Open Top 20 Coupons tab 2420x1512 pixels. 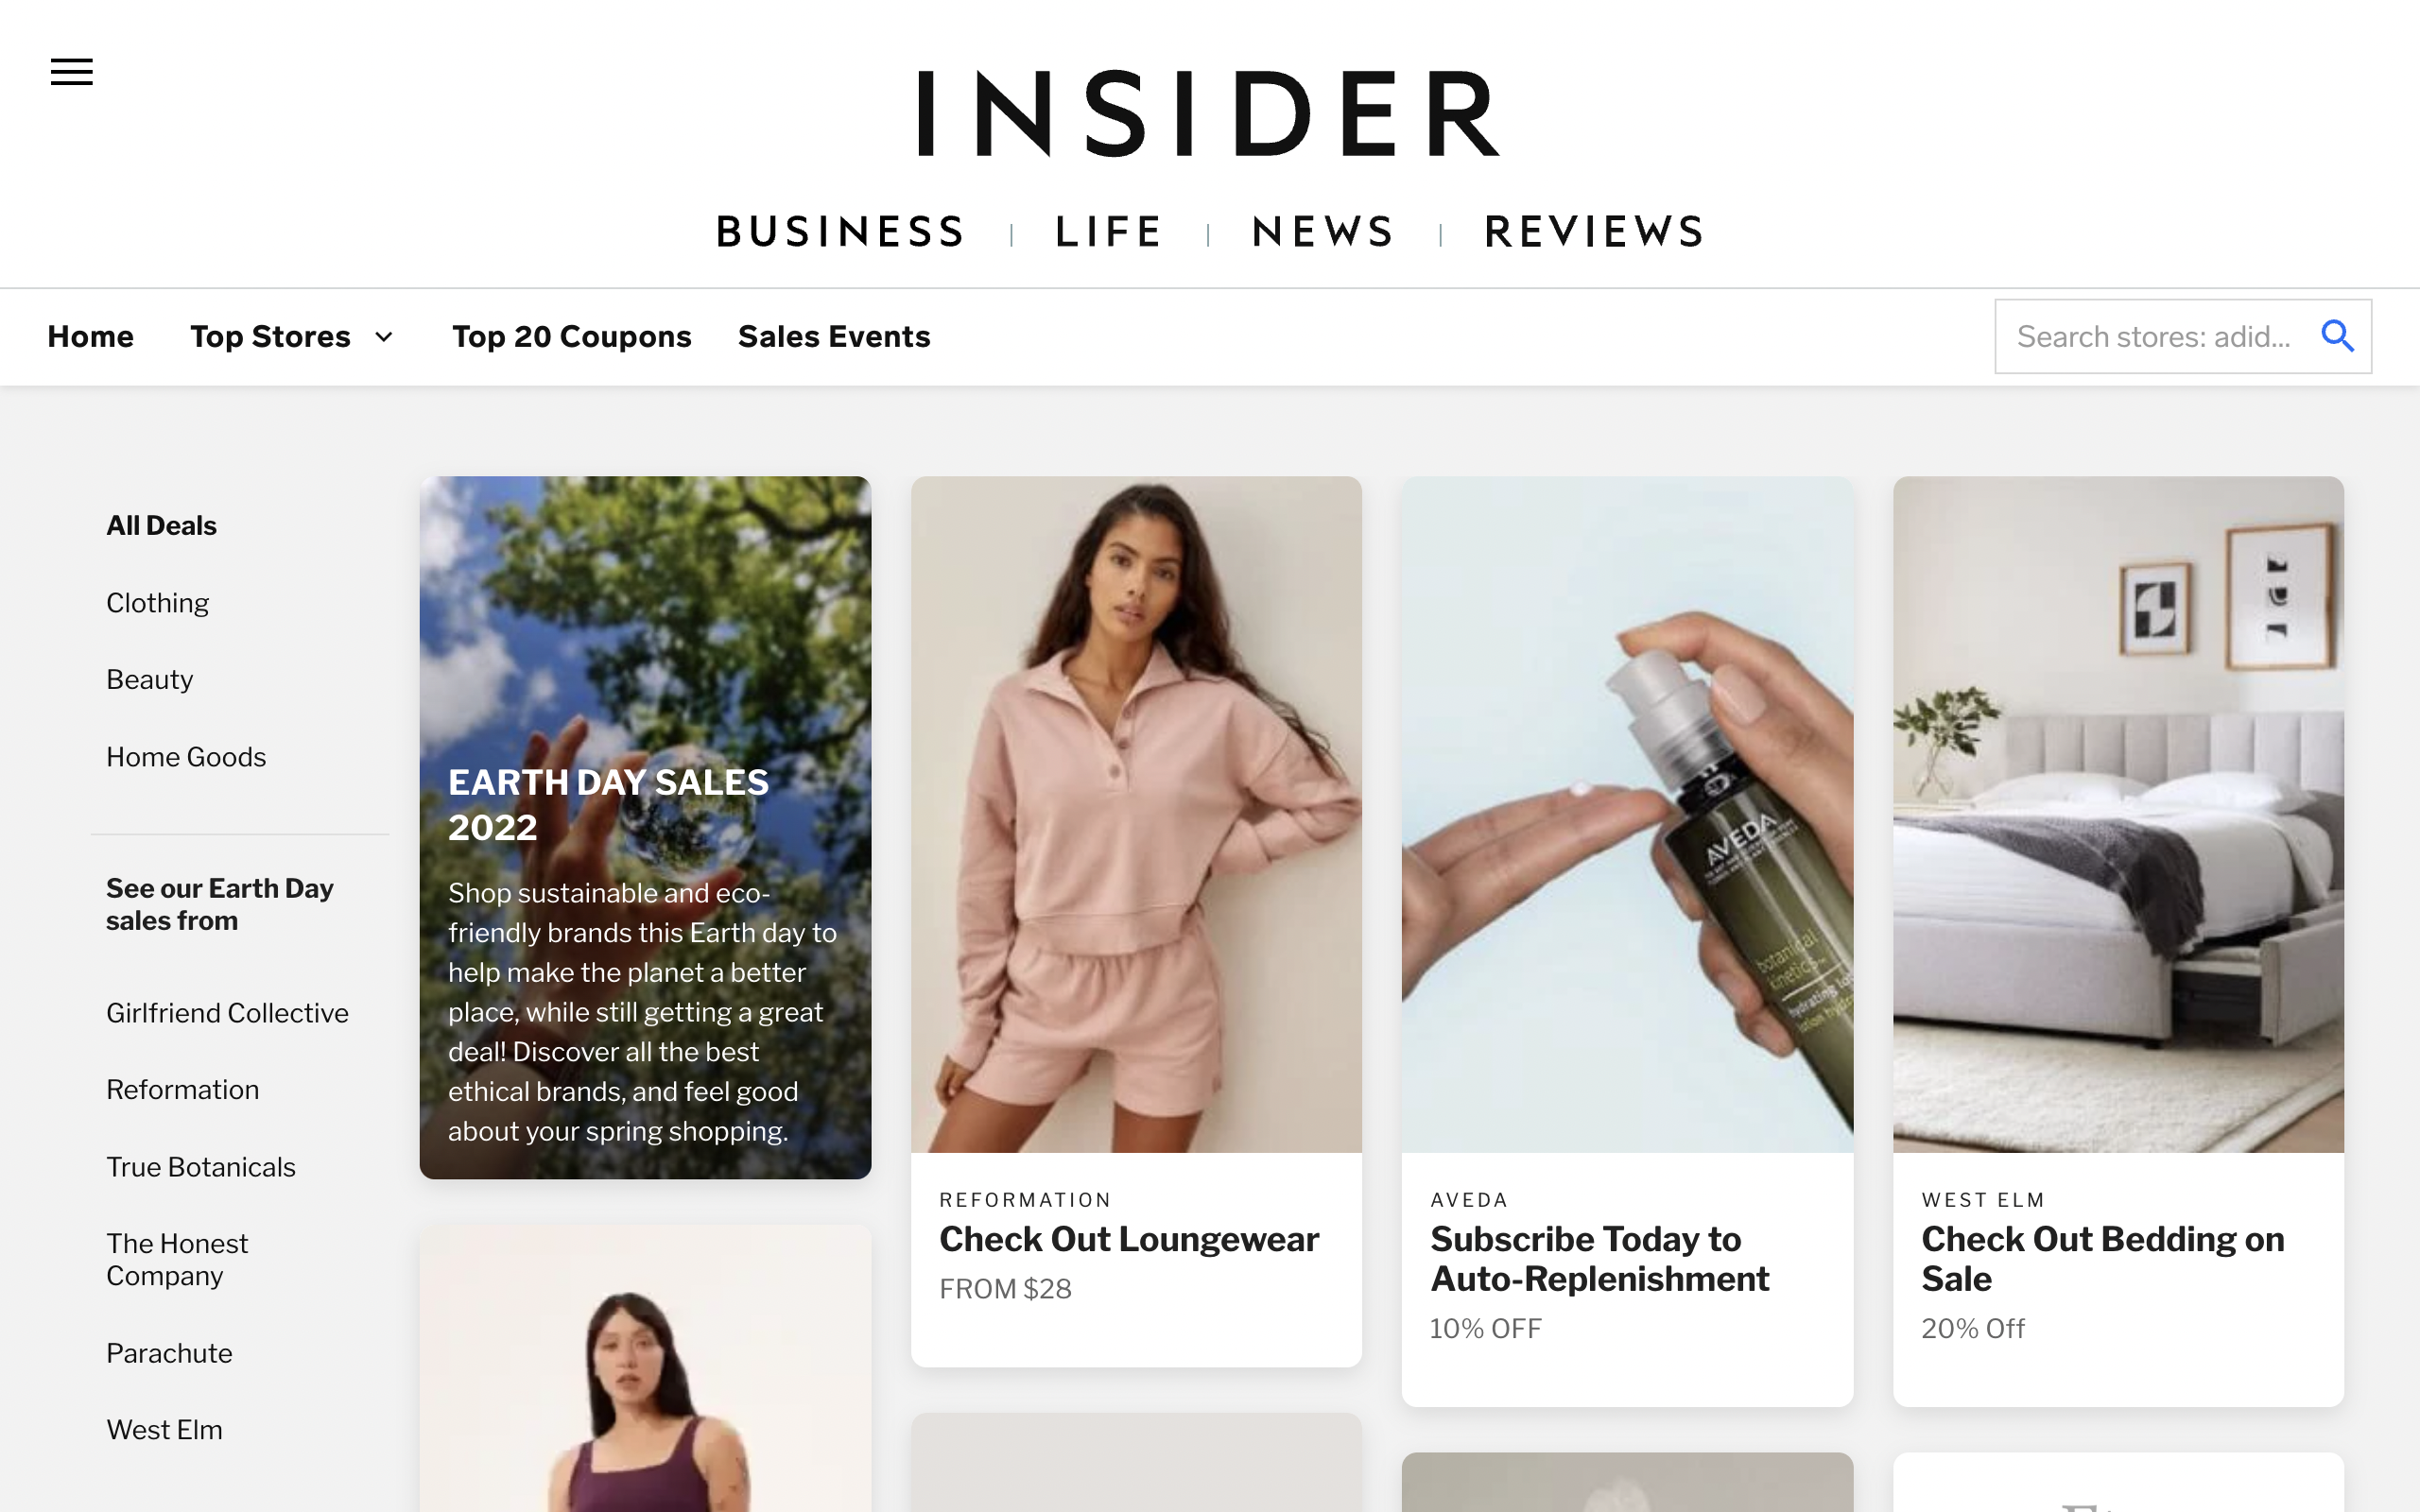pos(571,337)
